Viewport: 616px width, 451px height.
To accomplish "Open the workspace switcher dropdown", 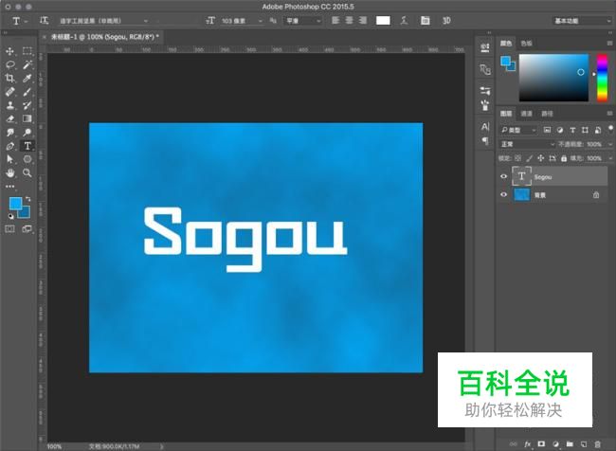I will point(582,21).
